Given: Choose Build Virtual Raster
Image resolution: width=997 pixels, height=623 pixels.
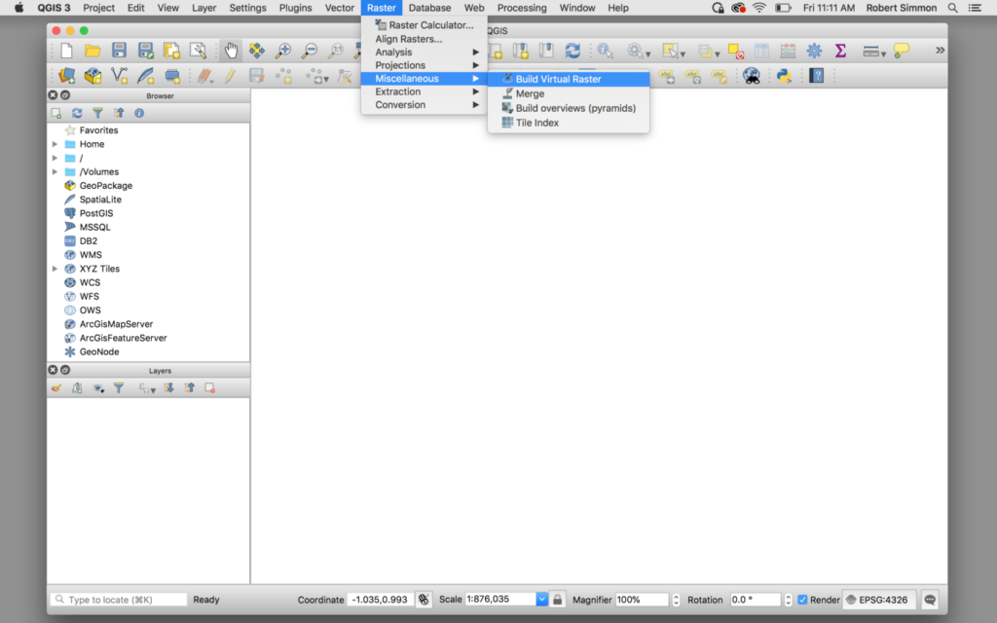Looking at the screenshot, I should click(x=569, y=79).
